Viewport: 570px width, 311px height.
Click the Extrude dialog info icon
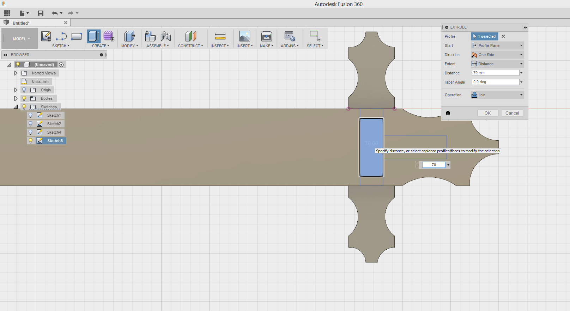(x=448, y=113)
